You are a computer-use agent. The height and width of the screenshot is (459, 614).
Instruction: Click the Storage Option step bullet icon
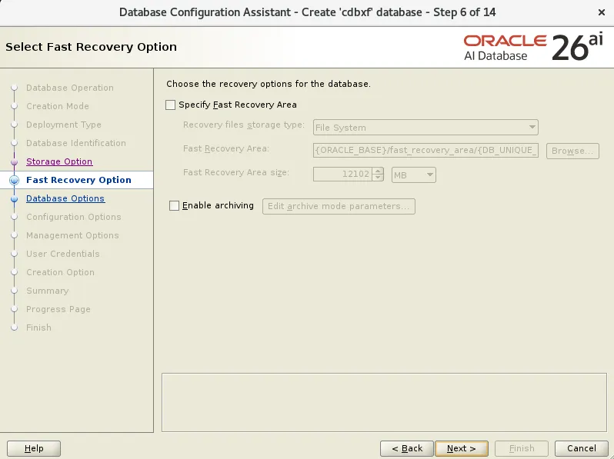point(15,161)
